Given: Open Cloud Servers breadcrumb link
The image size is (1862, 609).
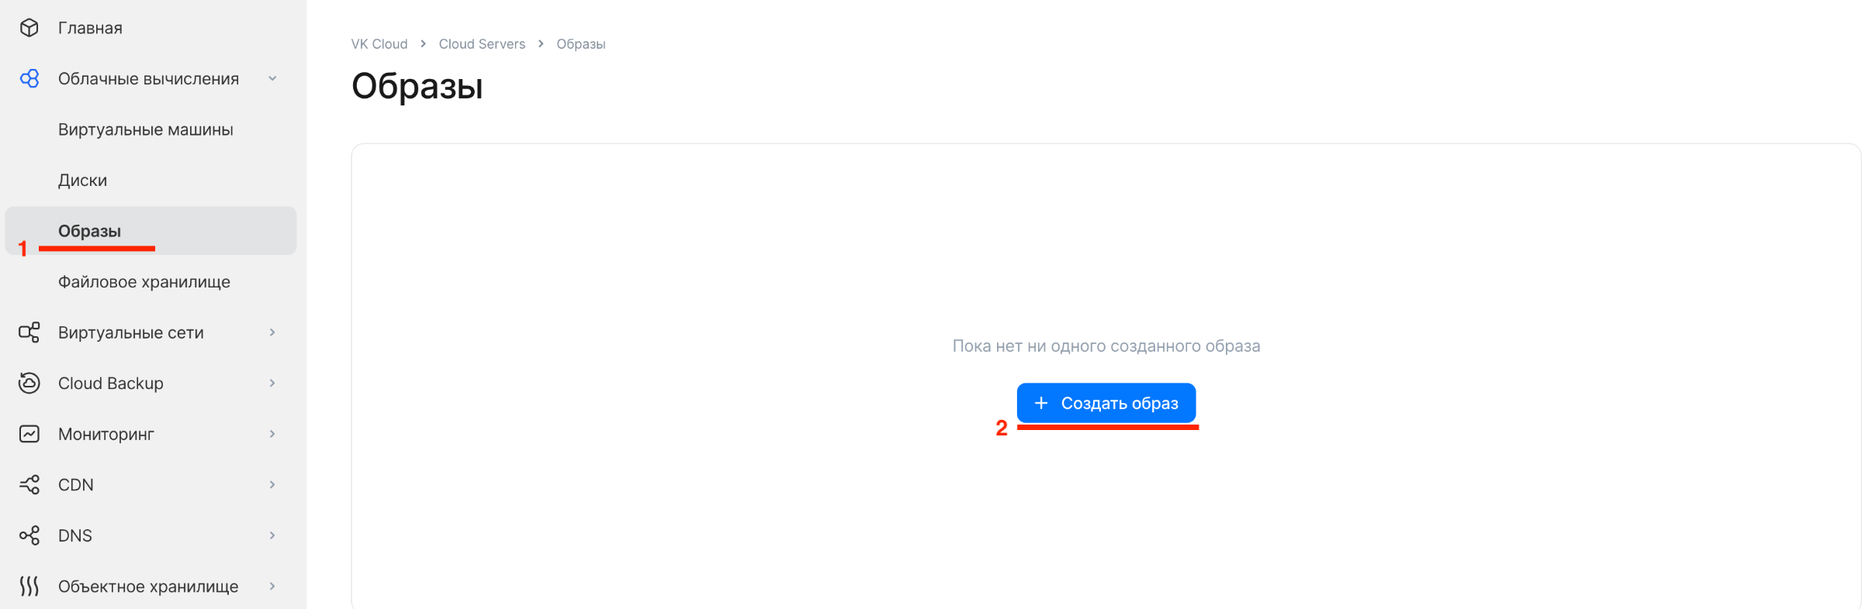Looking at the screenshot, I should [x=482, y=44].
